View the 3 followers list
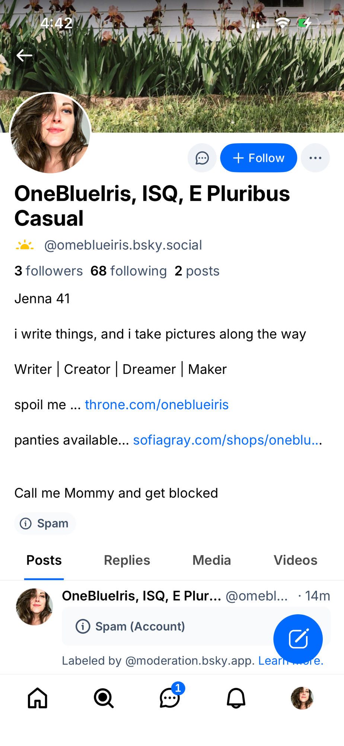The image size is (344, 746). tap(48, 271)
